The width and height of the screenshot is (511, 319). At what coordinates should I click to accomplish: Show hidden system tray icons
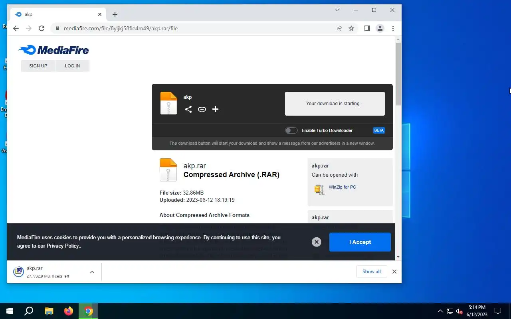coord(440,311)
